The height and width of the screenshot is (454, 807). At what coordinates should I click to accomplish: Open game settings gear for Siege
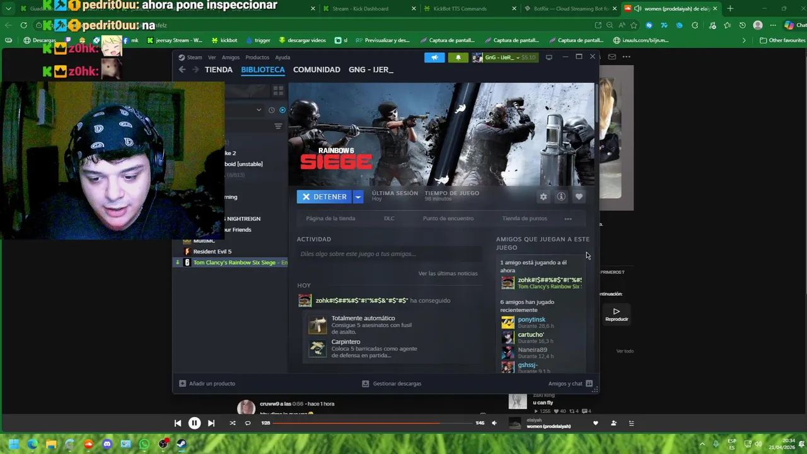click(543, 197)
